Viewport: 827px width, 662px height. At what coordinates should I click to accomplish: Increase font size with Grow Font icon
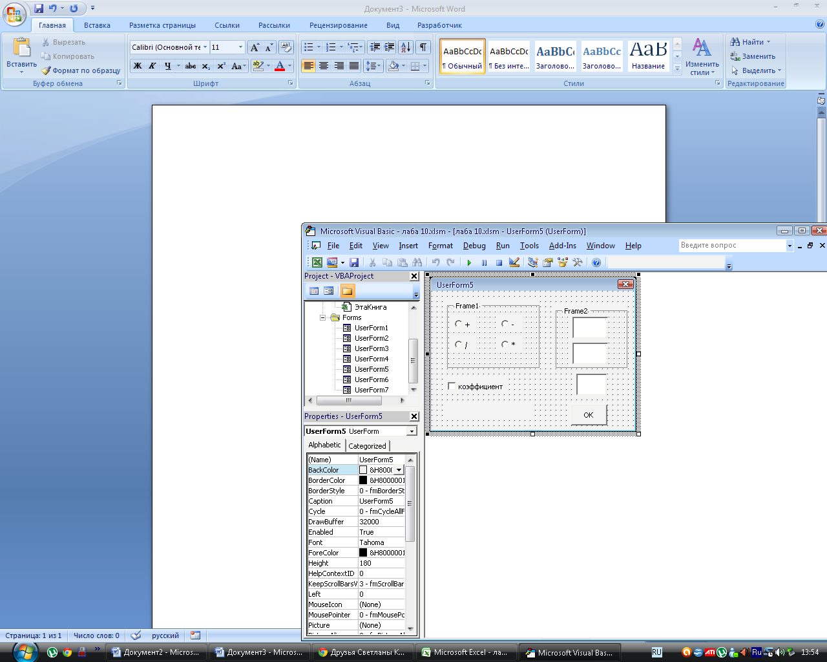tap(255, 47)
